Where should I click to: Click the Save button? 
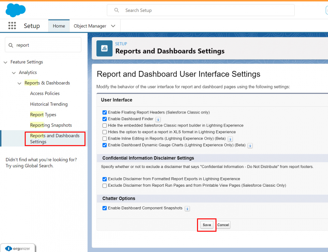[x=207, y=225]
